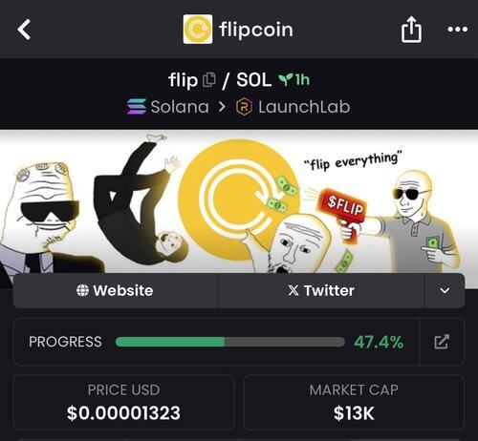Click the globe icon beside Website

point(82,290)
